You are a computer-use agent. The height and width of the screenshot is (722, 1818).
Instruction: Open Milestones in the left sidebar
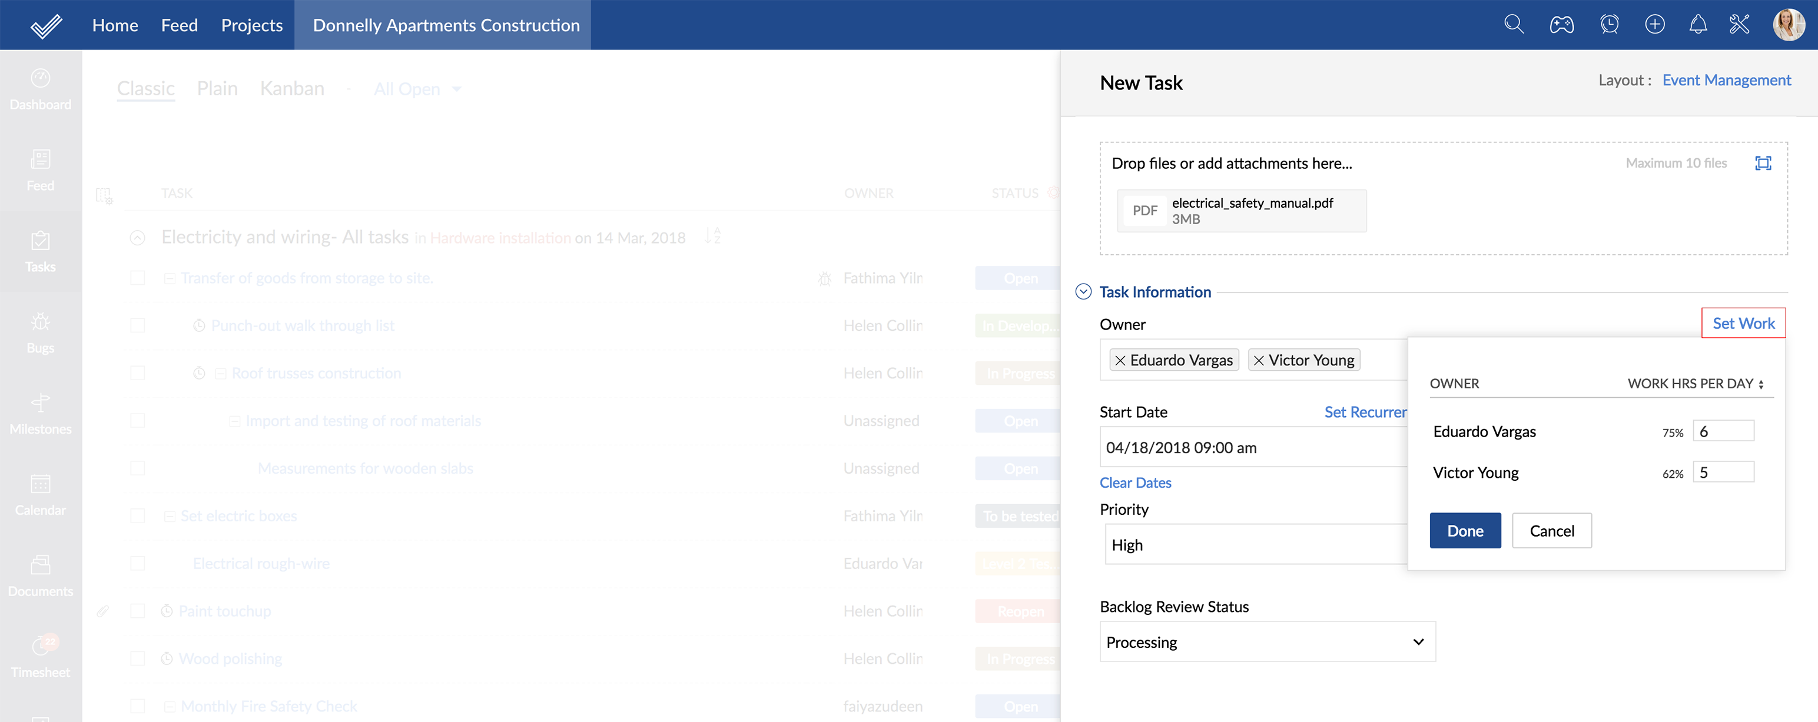tap(40, 414)
